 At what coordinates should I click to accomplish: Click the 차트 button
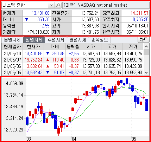pyautogui.click(x=144, y=40)
